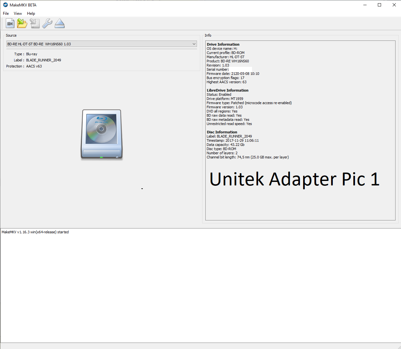
Task: Open the File menu
Action: 6,13
